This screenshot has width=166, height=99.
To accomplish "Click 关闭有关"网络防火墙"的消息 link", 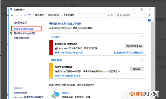I will point(69,53).
